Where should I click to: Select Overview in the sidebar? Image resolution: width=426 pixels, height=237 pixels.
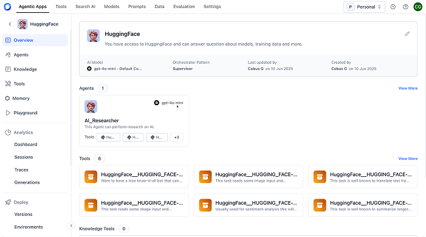pos(35,40)
